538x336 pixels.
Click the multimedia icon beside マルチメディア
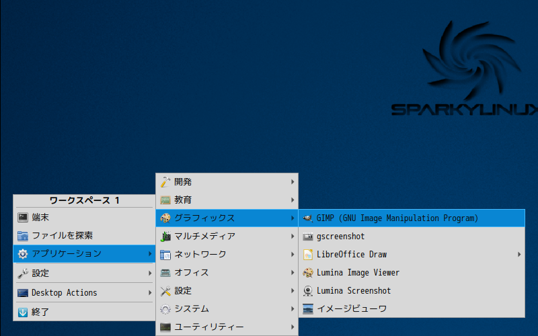[165, 237]
